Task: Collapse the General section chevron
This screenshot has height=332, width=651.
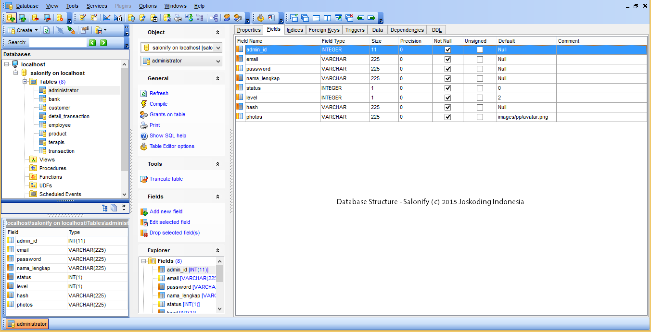Action: [217, 78]
